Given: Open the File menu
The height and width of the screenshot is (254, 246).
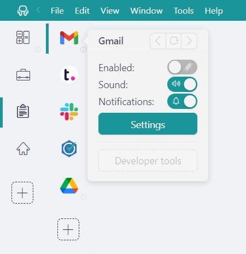Looking at the screenshot, I should tap(57, 10).
